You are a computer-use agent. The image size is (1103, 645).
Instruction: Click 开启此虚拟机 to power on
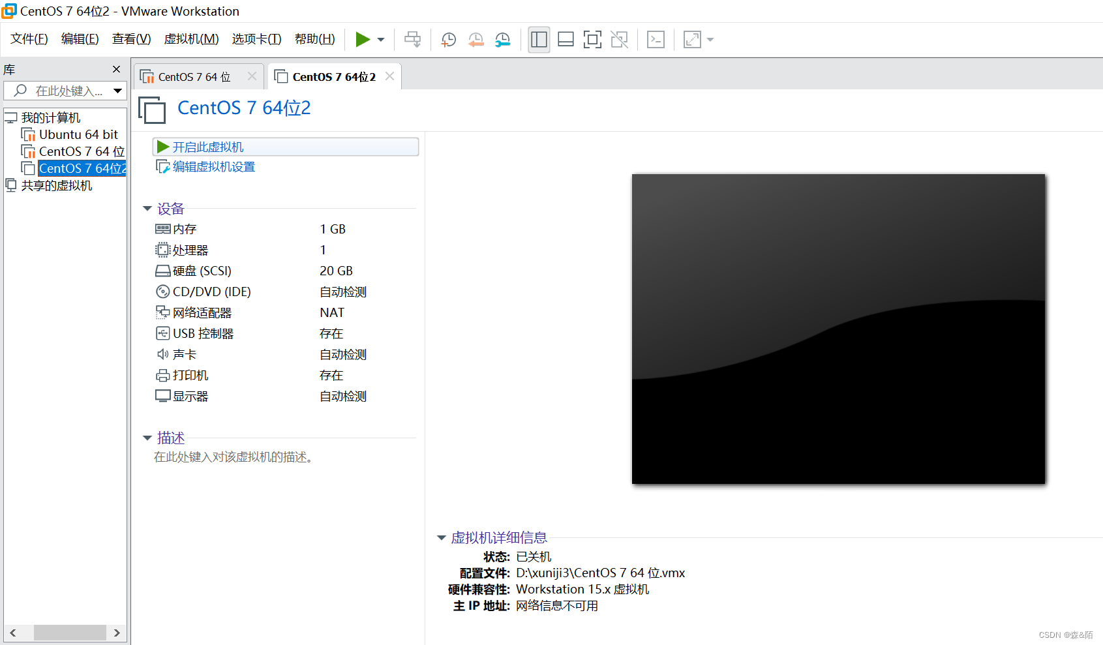286,147
